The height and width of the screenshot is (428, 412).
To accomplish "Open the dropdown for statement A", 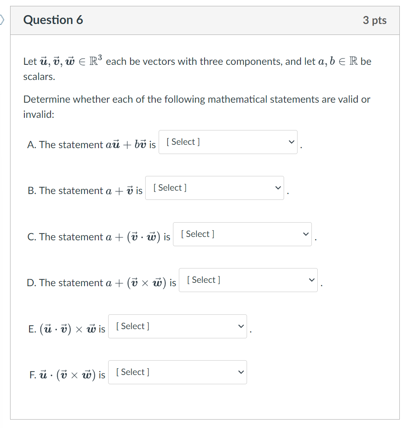I will tap(228, 142).
